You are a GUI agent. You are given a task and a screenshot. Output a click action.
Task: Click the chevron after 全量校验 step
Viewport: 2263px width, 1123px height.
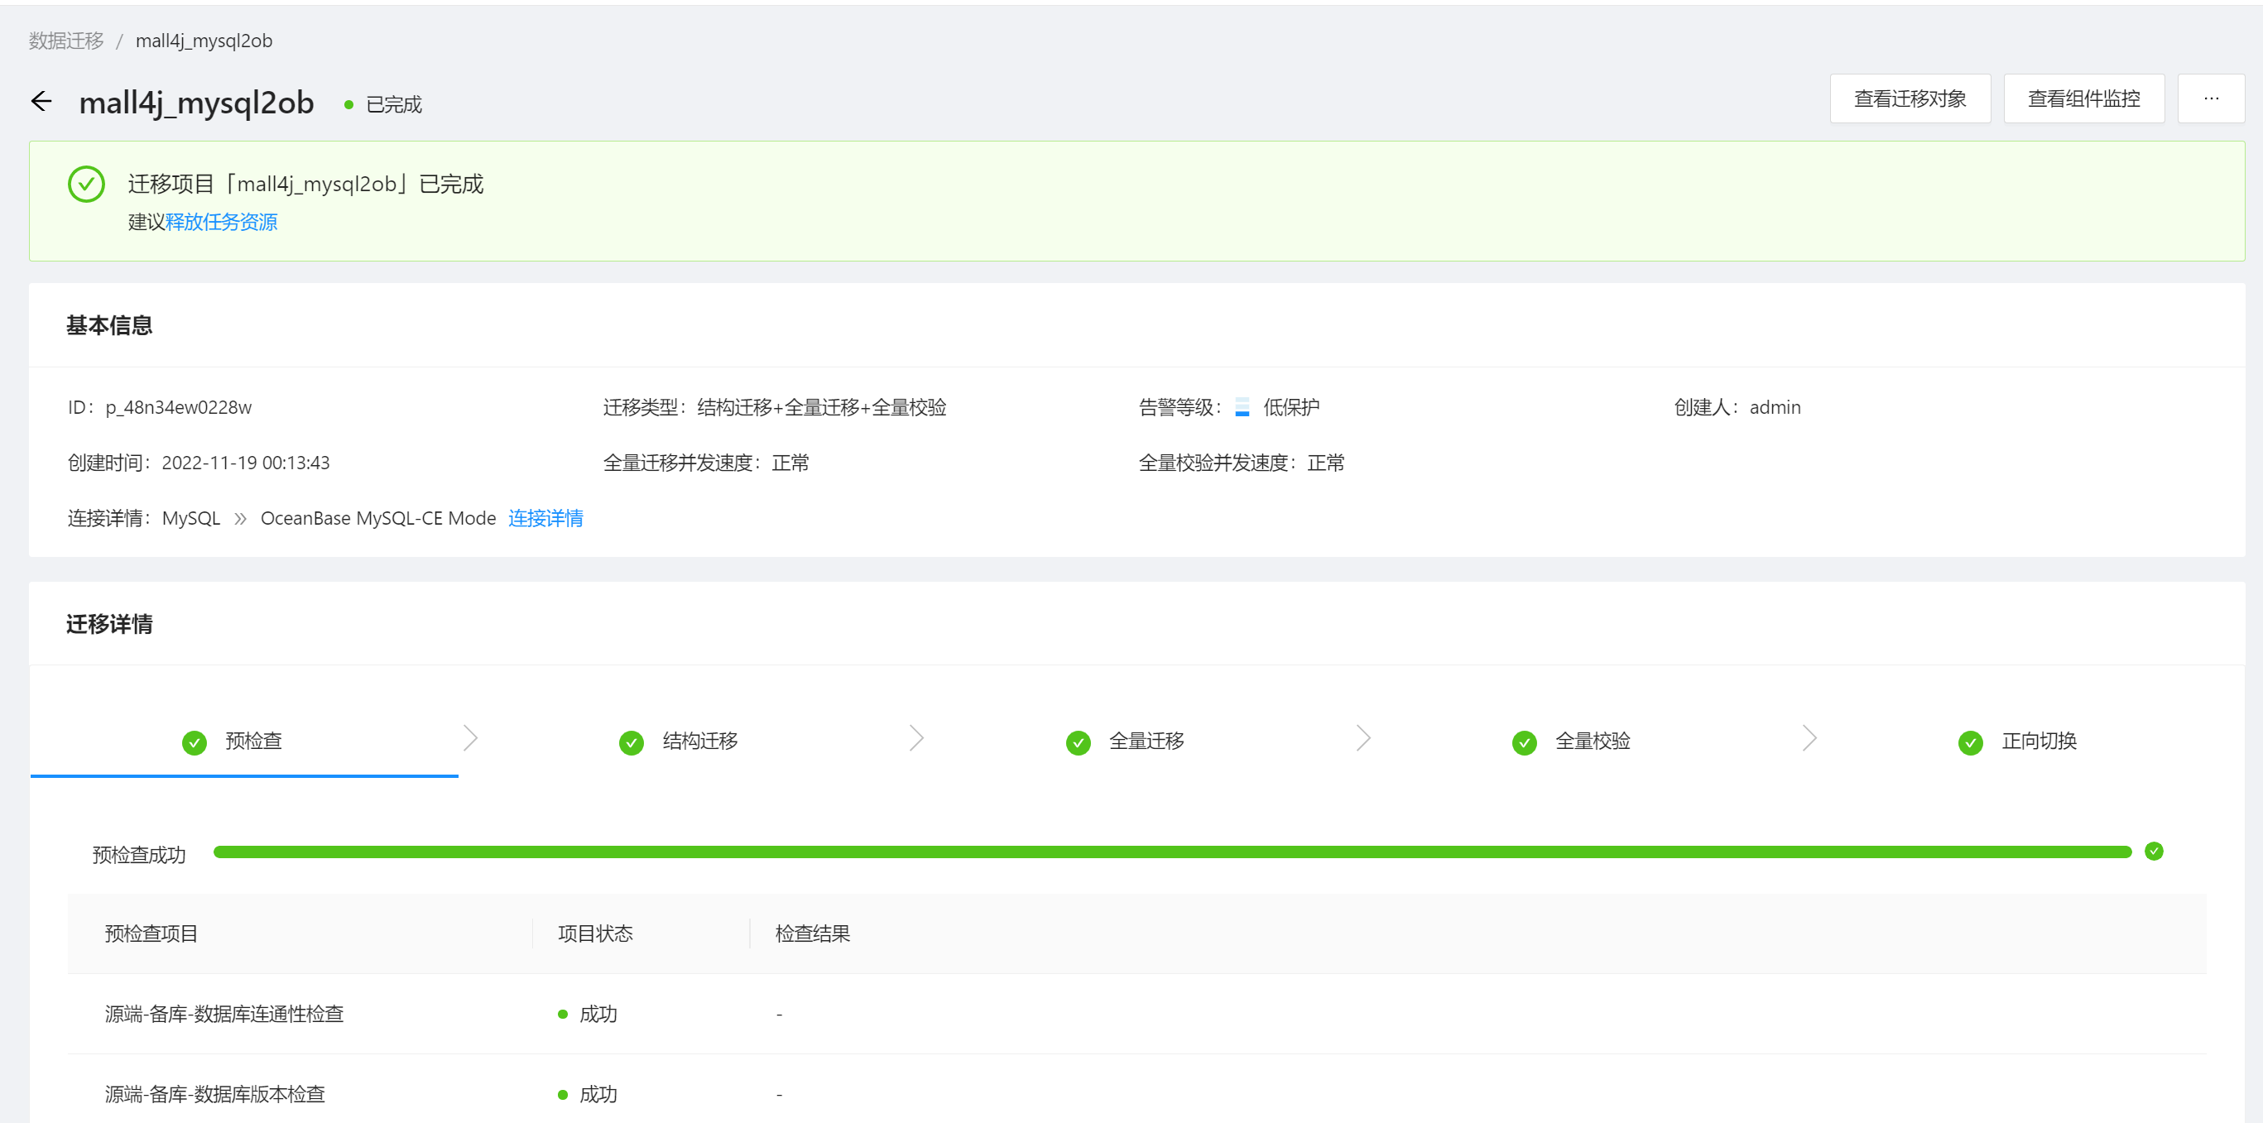click(1809, 738)
